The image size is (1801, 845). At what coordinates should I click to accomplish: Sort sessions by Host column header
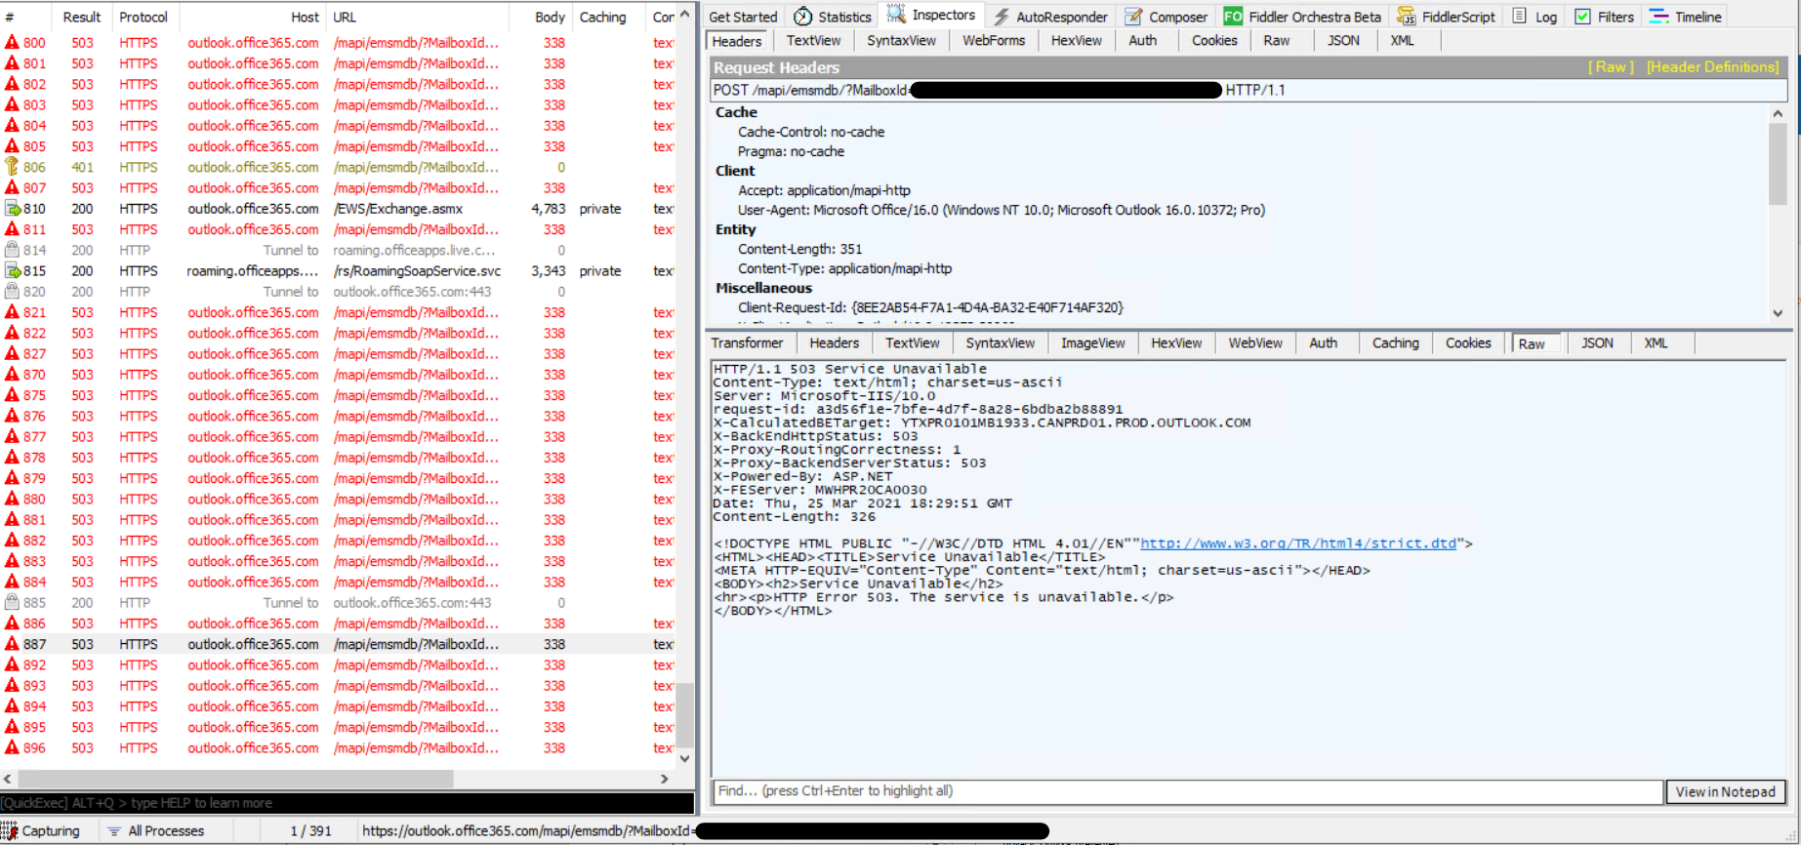(305, 17)
